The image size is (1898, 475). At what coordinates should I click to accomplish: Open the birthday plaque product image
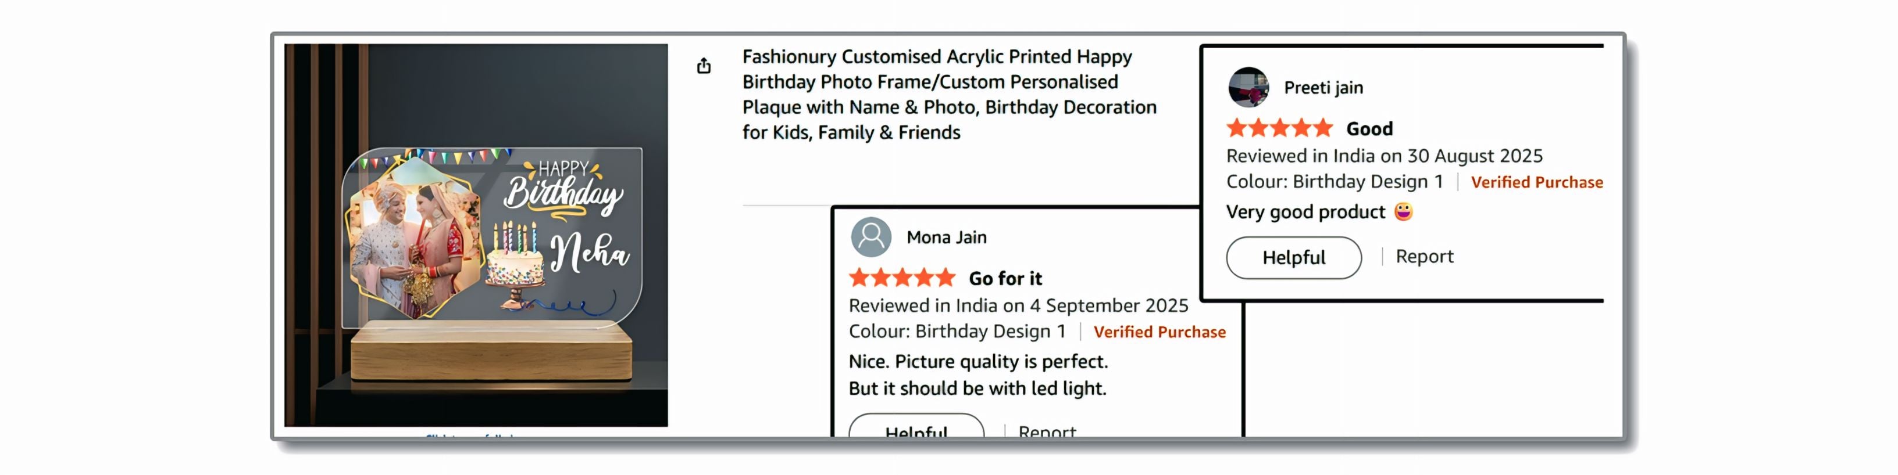coord(476,235)
